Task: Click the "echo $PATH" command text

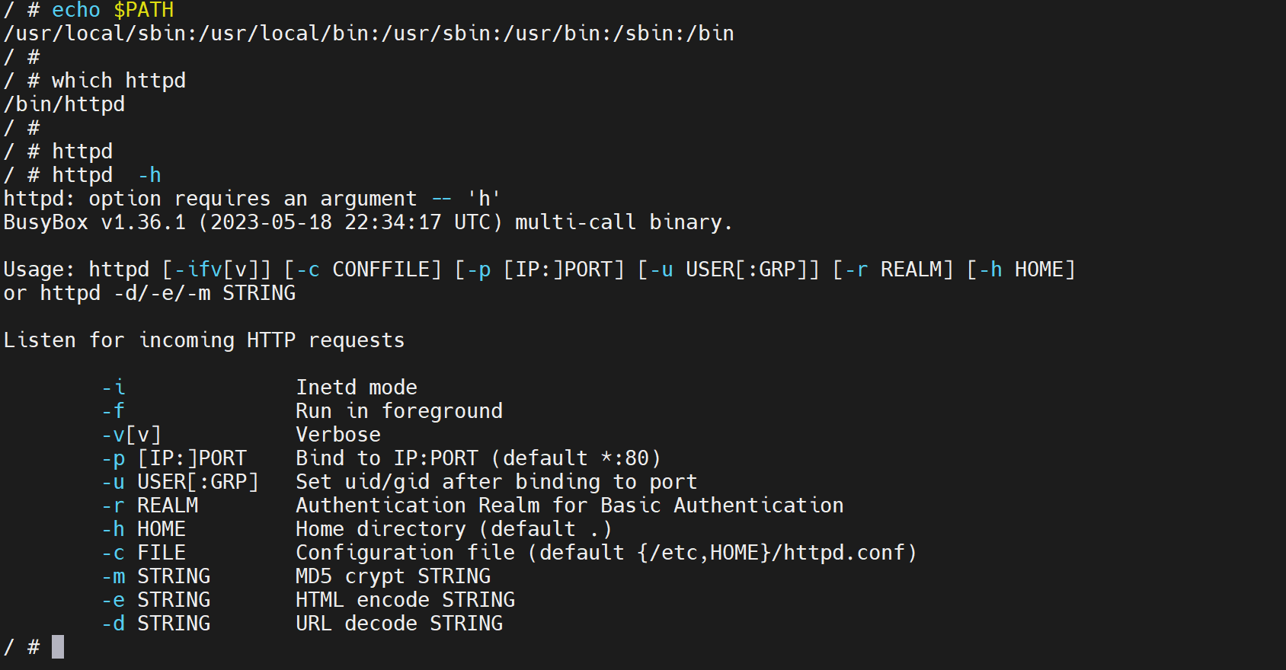Action: (x=113, y=10)
